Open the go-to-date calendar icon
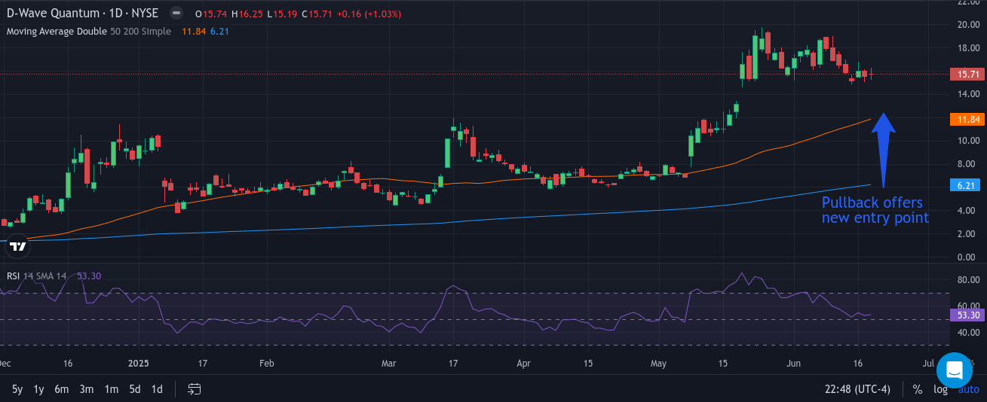The width and height of the screenshot is (987, 402). pos(195,389)
